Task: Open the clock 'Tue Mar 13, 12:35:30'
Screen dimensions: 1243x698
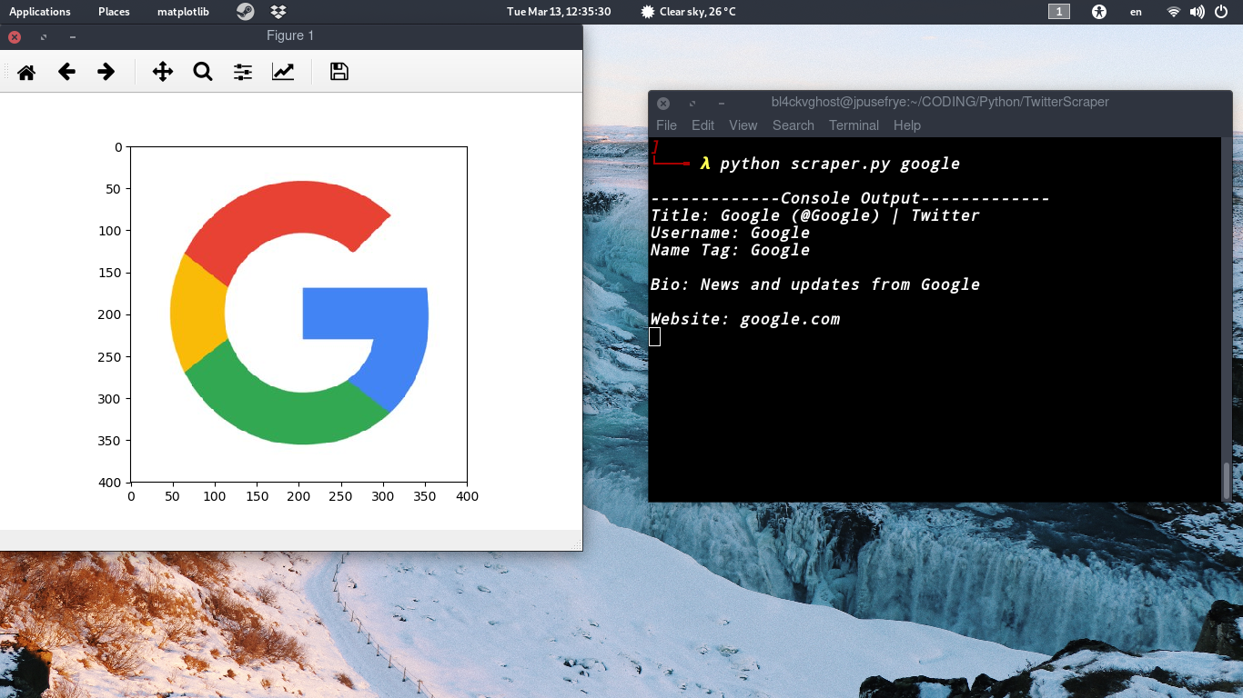Action: coord(559,12)
